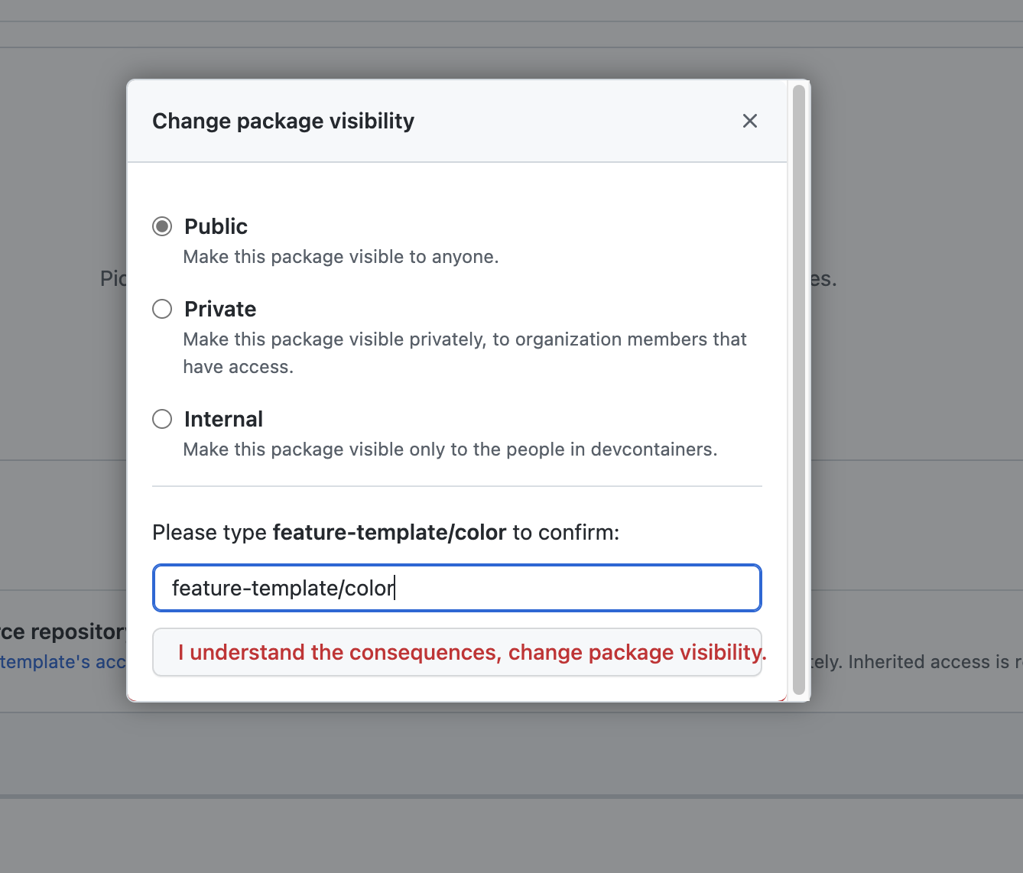Click the bold Private option label
The width and height of the screenshot is (1023, 873).
click(220, 309)
